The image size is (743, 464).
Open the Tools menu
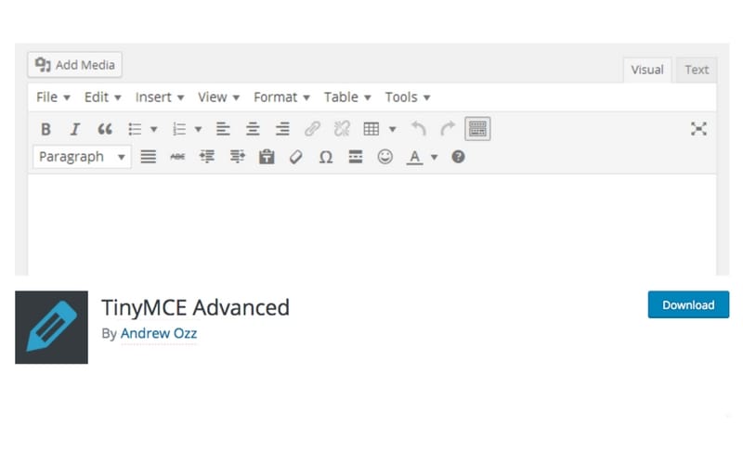coord(408,97)
